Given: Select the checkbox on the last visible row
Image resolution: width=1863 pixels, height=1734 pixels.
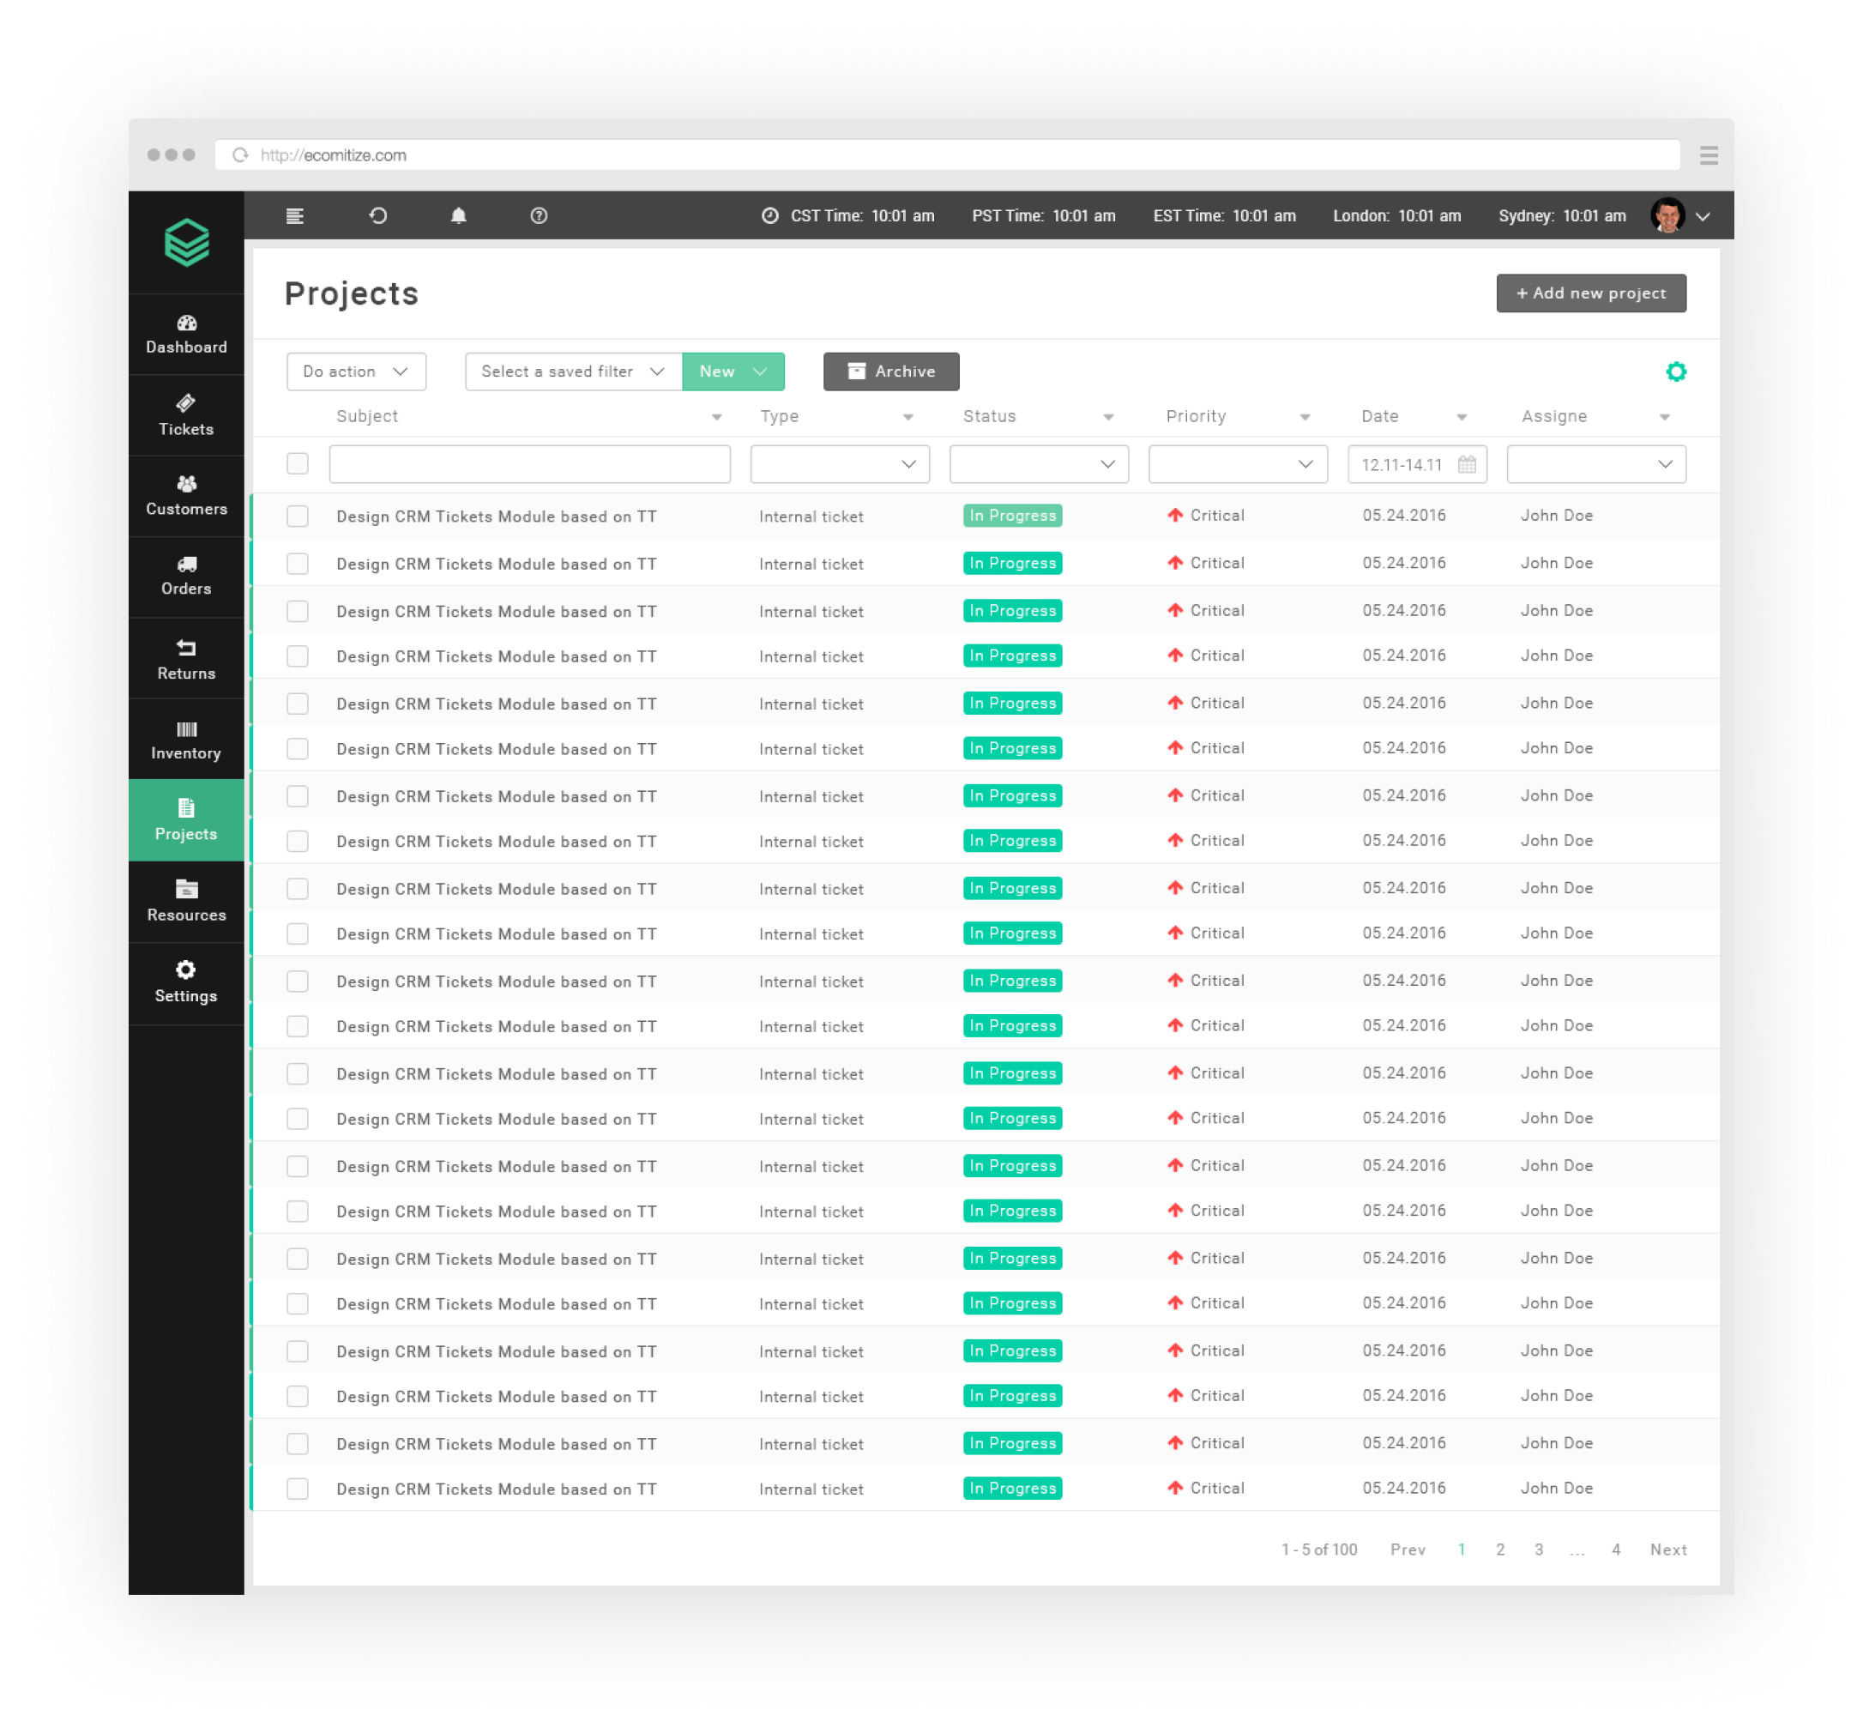Looking at the screenshot, I should [x=297, y=1489].
